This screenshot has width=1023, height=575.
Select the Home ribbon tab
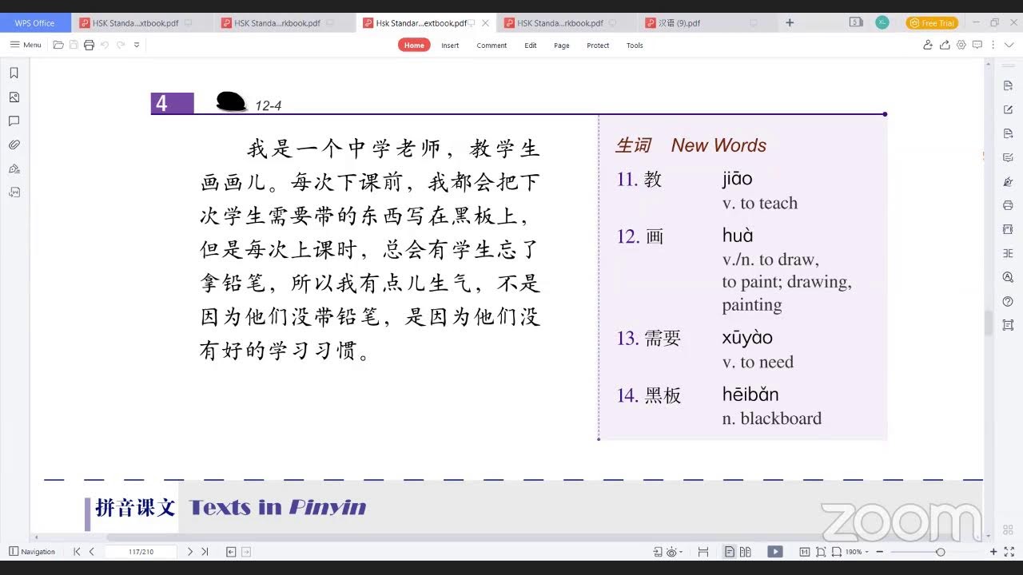414,45
